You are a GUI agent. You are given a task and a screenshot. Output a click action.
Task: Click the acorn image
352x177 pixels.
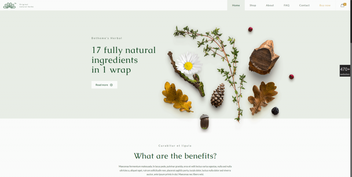click(204, 122)
